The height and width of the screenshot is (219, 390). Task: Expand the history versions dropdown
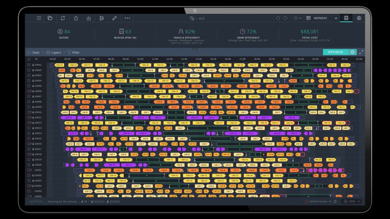(x=297, y=18)
